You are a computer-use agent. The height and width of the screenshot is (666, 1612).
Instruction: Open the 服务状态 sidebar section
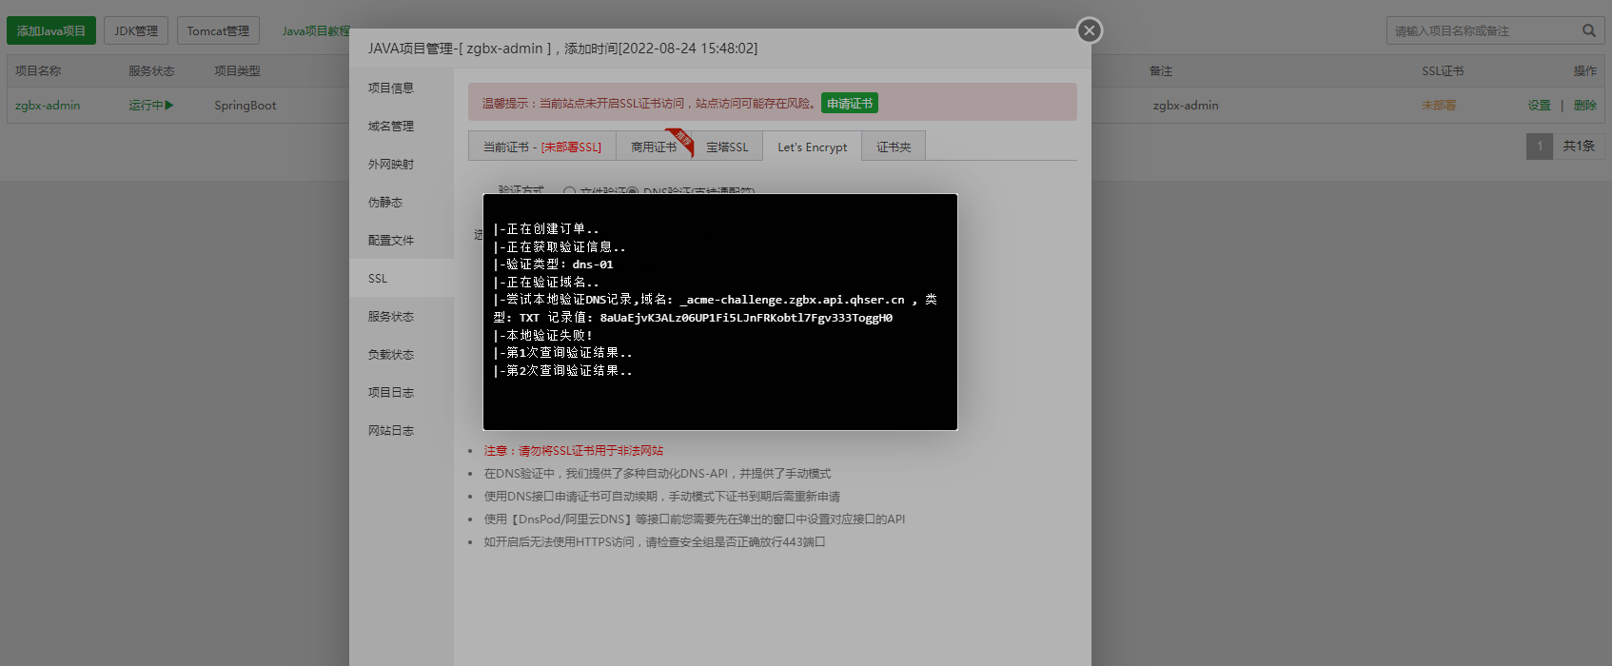[x=391, y=316]
